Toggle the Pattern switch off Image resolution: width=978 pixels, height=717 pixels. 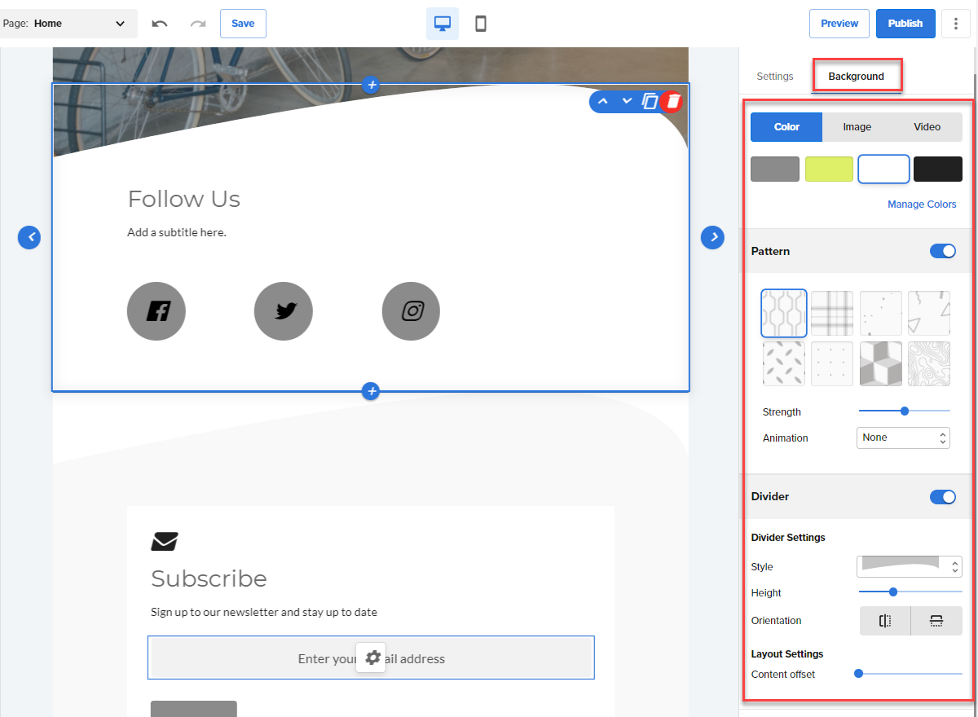pyautogui.click(x=943, y=251)
